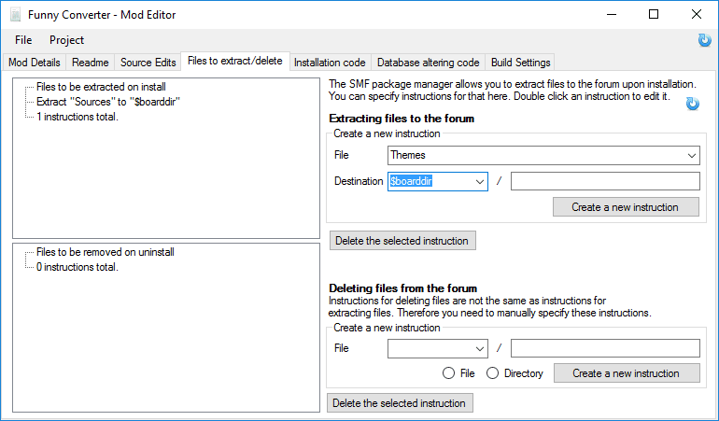Select the Directory radio button
The height and width of the screenshot is (421, 719).
(493, 373)
